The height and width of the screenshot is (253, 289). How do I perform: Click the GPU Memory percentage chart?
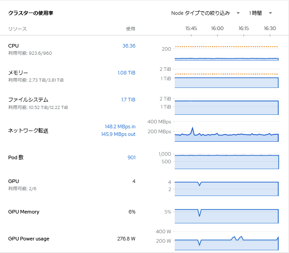[227, 215]
